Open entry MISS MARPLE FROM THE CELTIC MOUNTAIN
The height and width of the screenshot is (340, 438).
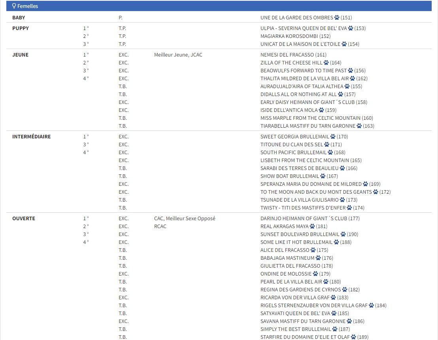pos(317,118)
